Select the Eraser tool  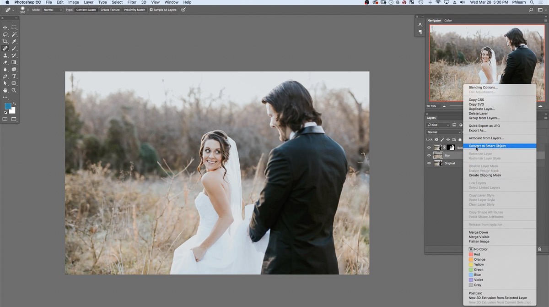[5, 62]
